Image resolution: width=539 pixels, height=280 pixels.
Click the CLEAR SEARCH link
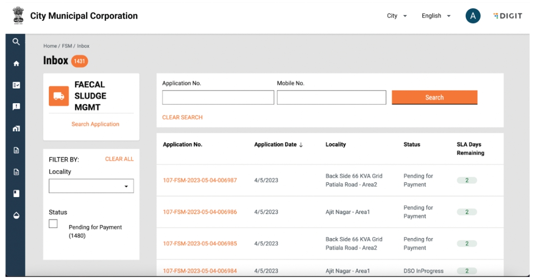point(182,117)
